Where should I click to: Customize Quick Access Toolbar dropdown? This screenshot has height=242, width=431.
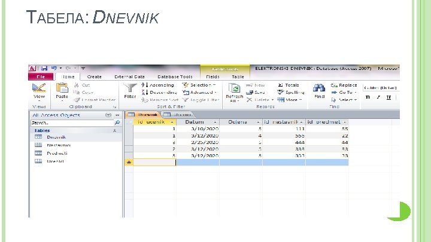point(83,68)
